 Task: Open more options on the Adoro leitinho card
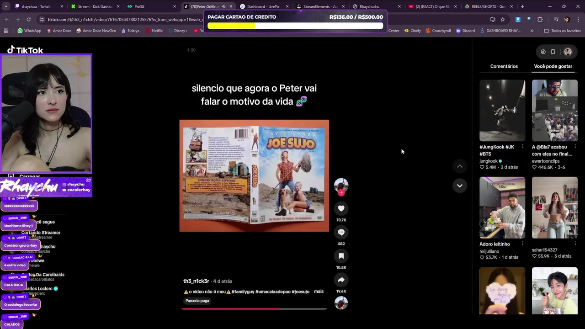point(522,244)
